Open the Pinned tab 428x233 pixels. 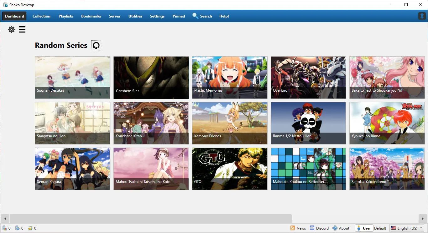pyautogui.click(x=179, y=16)
